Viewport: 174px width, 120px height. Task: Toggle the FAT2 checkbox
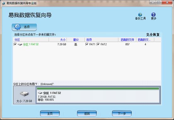(x=98, y=44)
